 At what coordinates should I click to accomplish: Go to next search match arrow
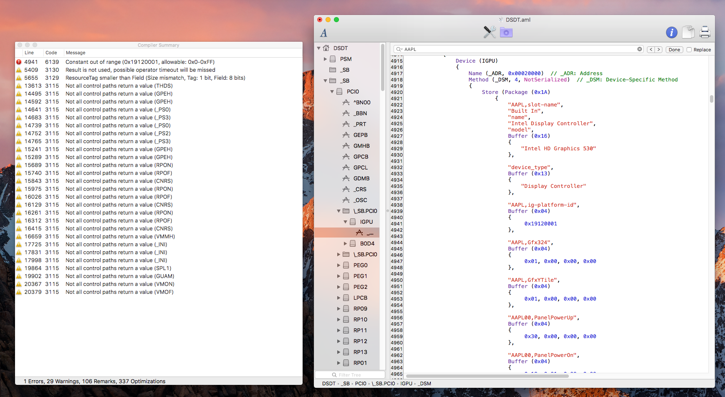click(659, 50)
